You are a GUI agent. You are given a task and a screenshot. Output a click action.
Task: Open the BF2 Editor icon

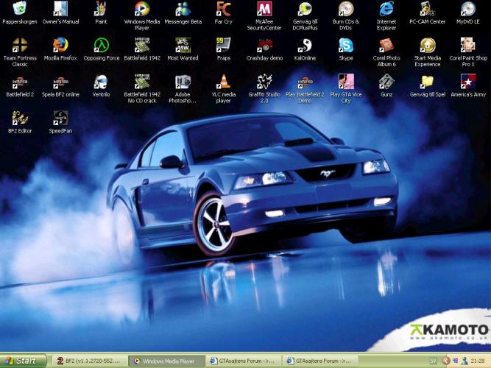pos(20,118)
